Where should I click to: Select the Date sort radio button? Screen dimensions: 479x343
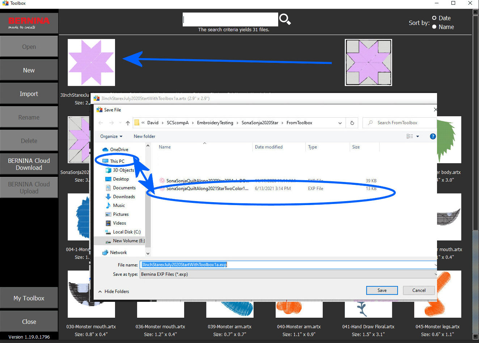coord(434,18)
